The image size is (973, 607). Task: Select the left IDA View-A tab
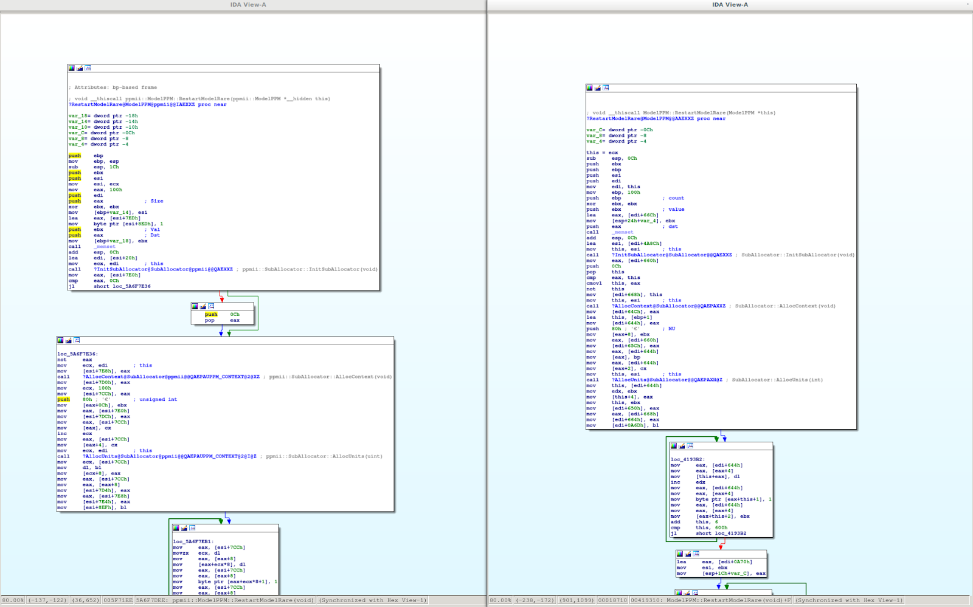(x=248, y=5)
